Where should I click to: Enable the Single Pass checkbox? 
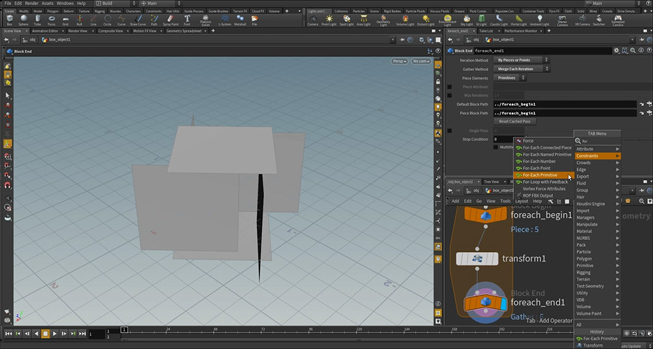(x=450, y=130)
